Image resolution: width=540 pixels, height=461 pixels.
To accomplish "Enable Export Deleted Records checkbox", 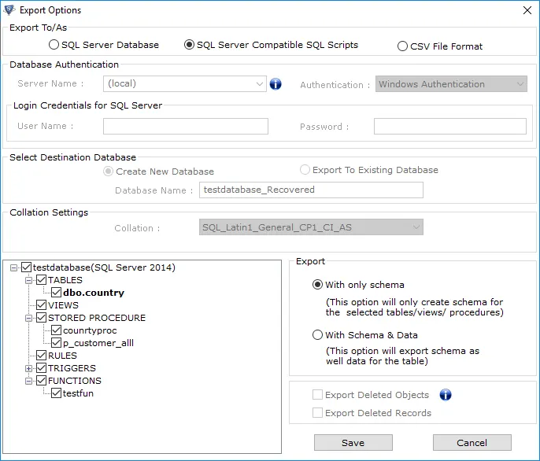I will [x=317, y=412].
